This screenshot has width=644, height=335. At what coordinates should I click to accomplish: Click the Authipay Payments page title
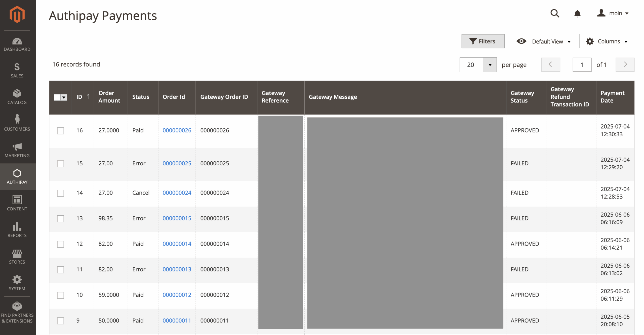103,16
